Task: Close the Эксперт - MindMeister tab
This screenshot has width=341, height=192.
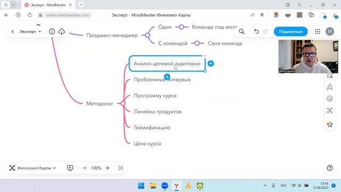Action: [x=70, y=5]
